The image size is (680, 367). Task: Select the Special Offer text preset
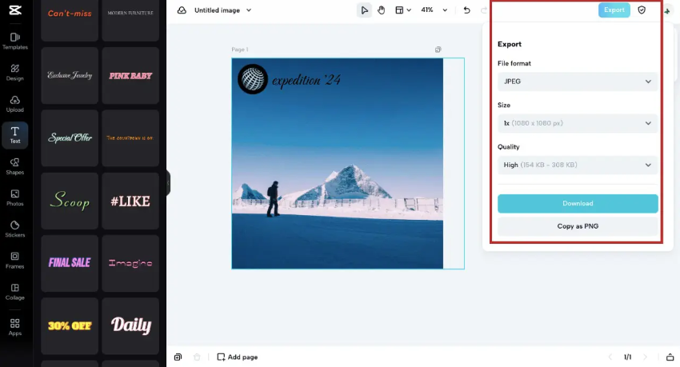pos(70,138)
